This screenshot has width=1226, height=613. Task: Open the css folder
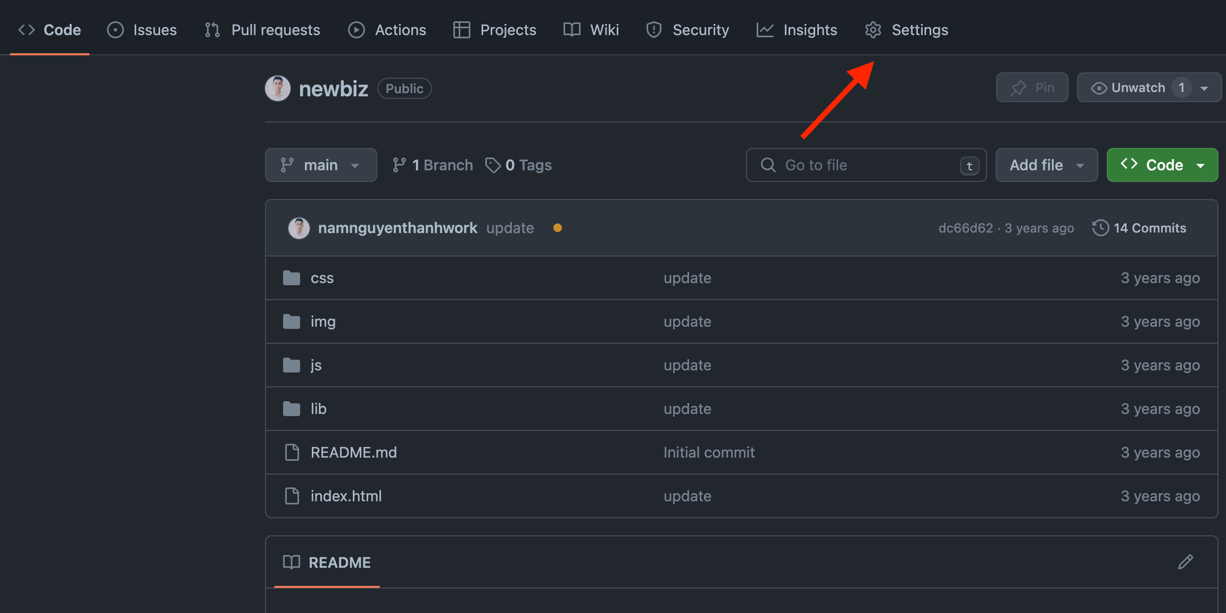point(322,278)
